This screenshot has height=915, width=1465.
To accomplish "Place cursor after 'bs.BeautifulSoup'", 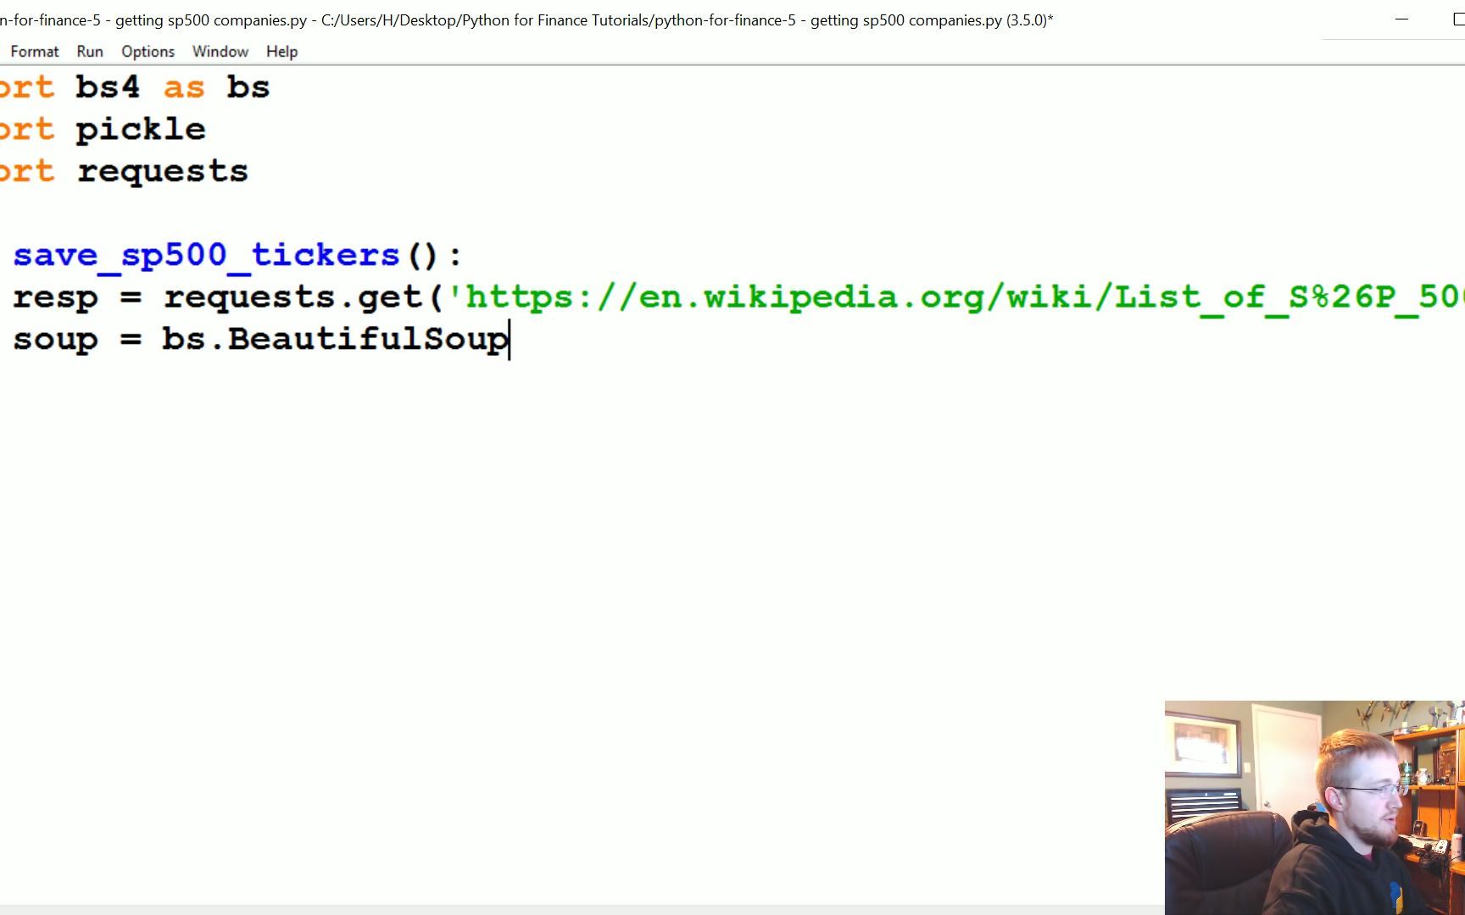I will pos(510,340).
